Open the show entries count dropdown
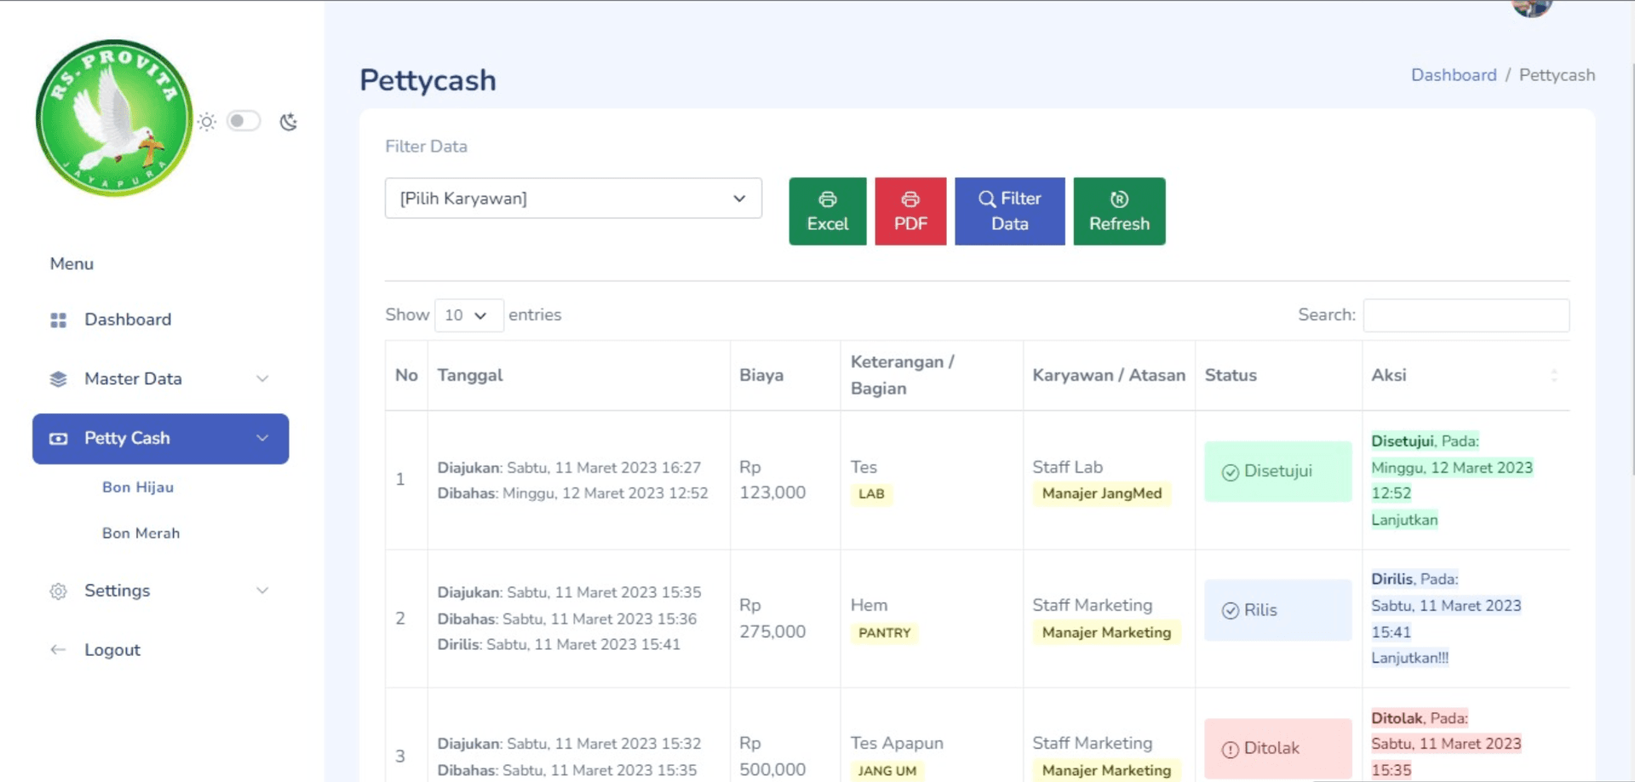Image resolution: width=1635 pixels, height=782 pixels. [x=468, y=315]
